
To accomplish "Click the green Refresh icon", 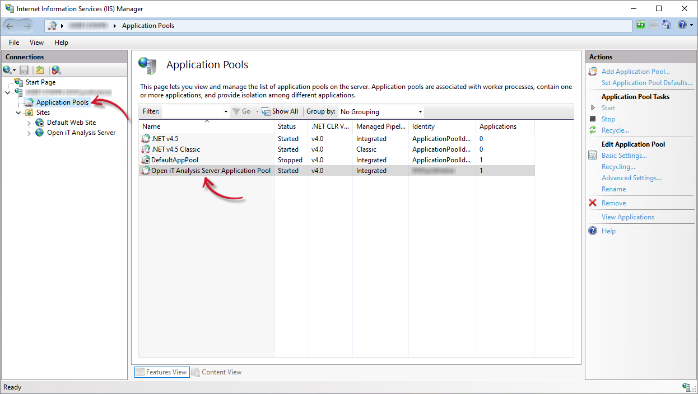I will click(x=640, y=25).
